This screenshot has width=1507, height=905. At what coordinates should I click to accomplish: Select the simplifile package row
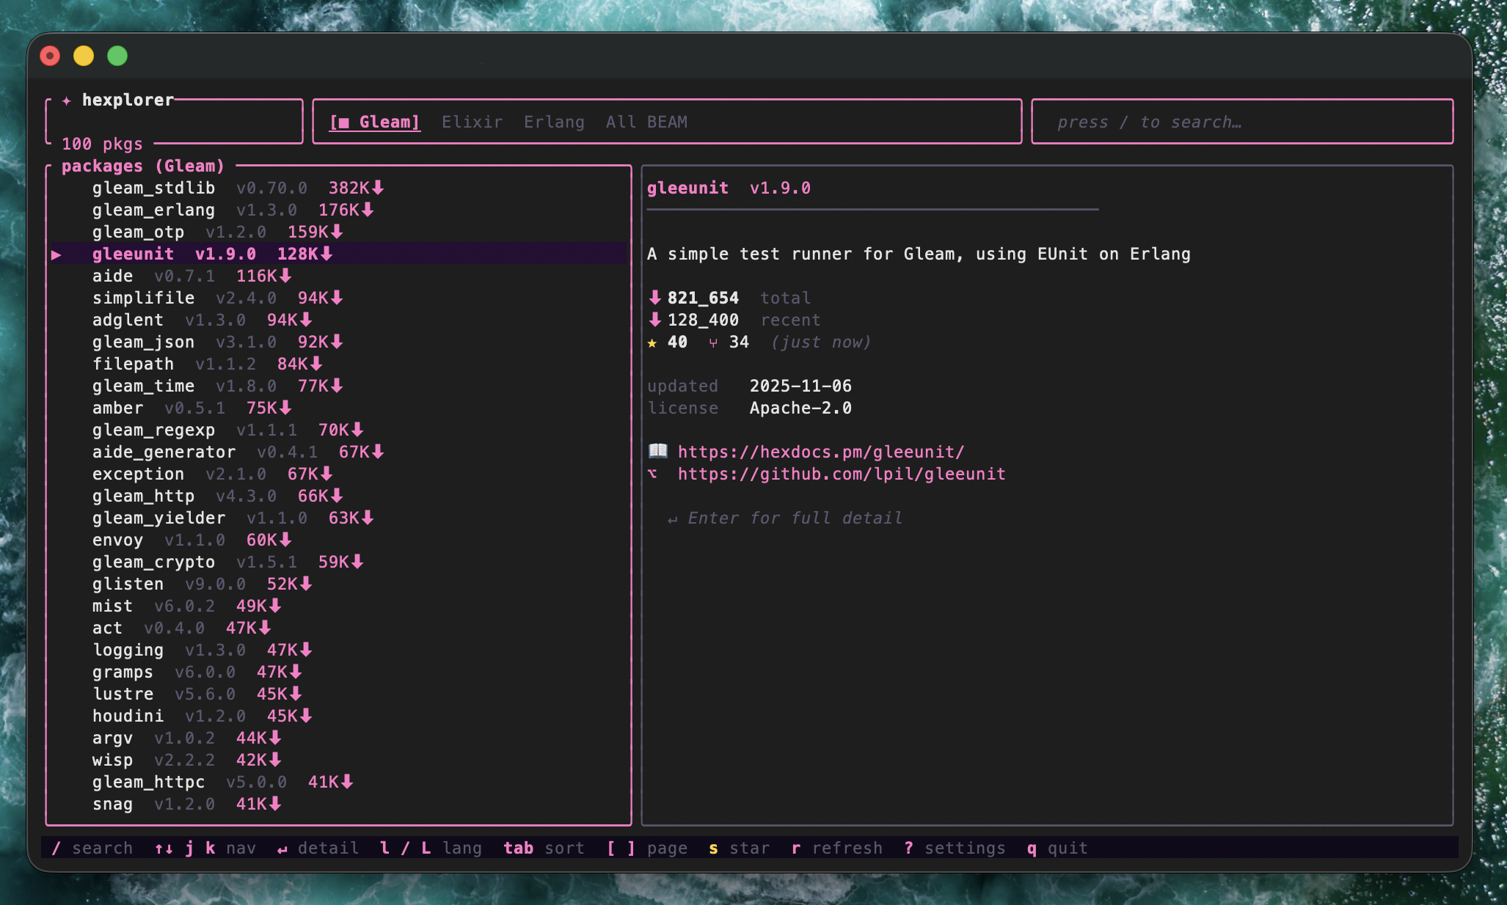(339, 298)
